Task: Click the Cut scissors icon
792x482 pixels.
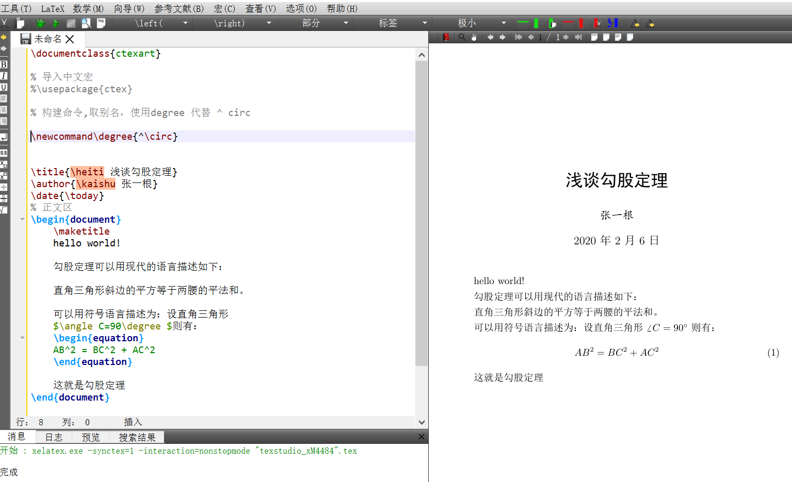Action: (x=5, y=23)
